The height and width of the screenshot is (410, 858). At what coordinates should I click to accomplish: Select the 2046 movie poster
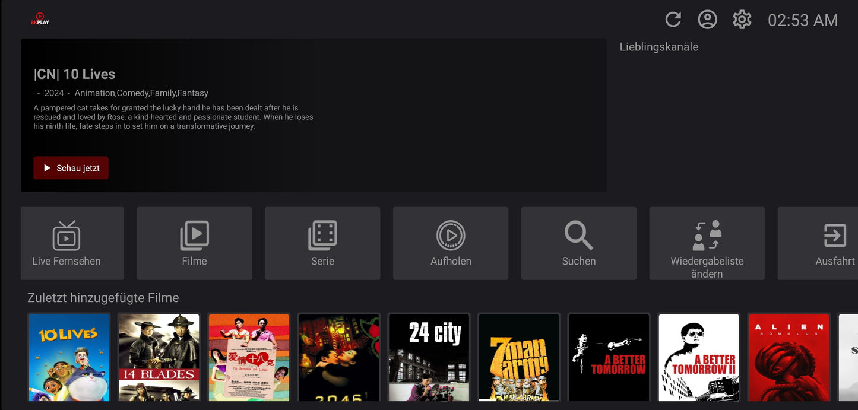[x=339, y=357]
